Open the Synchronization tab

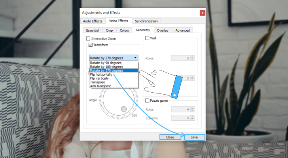click(x=146, y=21)
